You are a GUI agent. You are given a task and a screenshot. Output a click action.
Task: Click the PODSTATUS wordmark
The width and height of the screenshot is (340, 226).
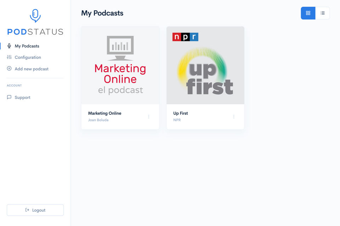[35, 32]
